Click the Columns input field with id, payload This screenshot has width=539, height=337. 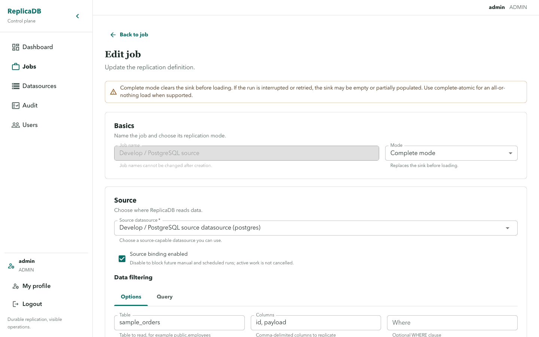click(x=316, y=323)
